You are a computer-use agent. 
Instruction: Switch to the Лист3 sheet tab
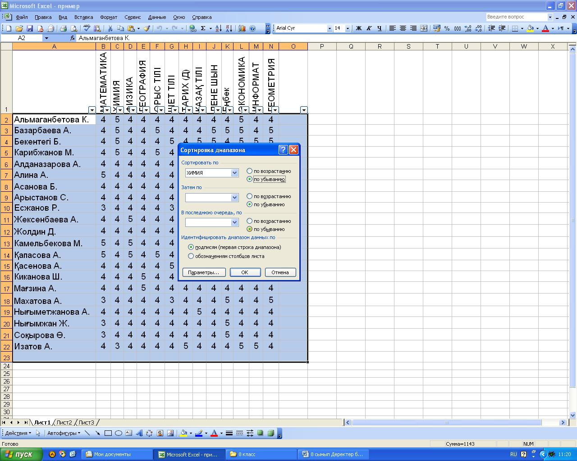(x=86, y=422)
